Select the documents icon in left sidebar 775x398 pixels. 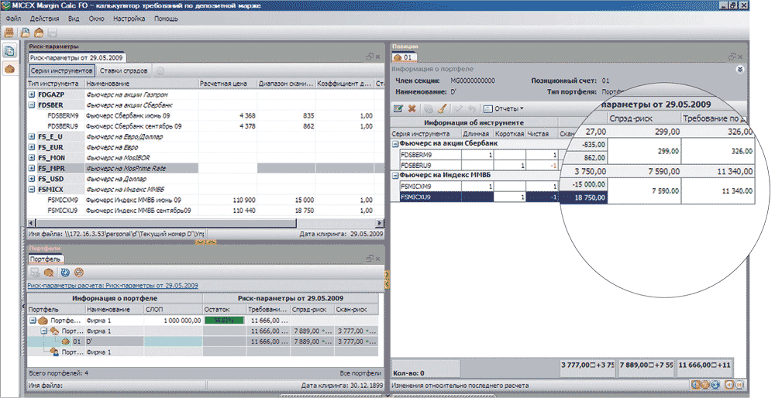point(9,50)
